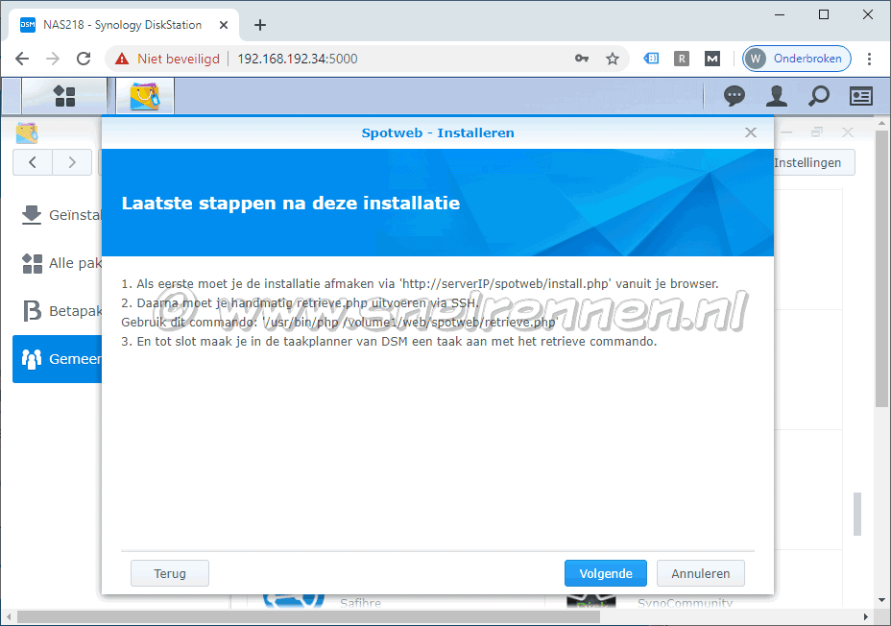891x626 pixels.
Task: Select the NAS218 Synology DiskStation tab
Action: click(122, 25)
